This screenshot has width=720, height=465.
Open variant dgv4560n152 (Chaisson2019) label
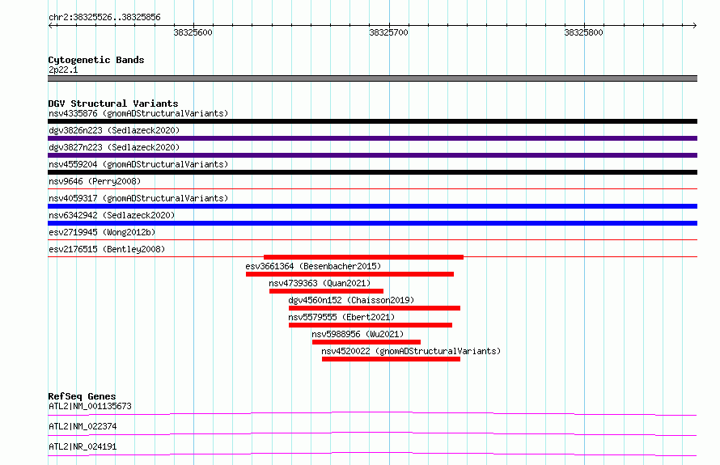[351, 300]
